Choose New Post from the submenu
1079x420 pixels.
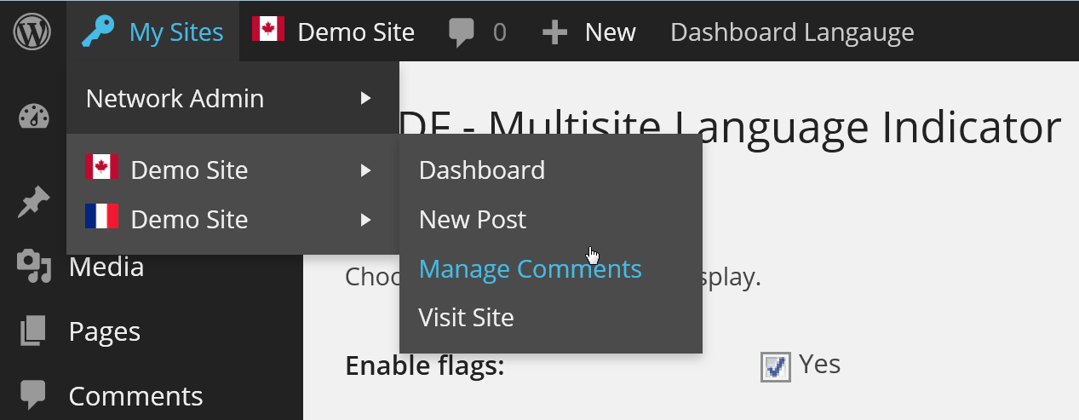473,220
